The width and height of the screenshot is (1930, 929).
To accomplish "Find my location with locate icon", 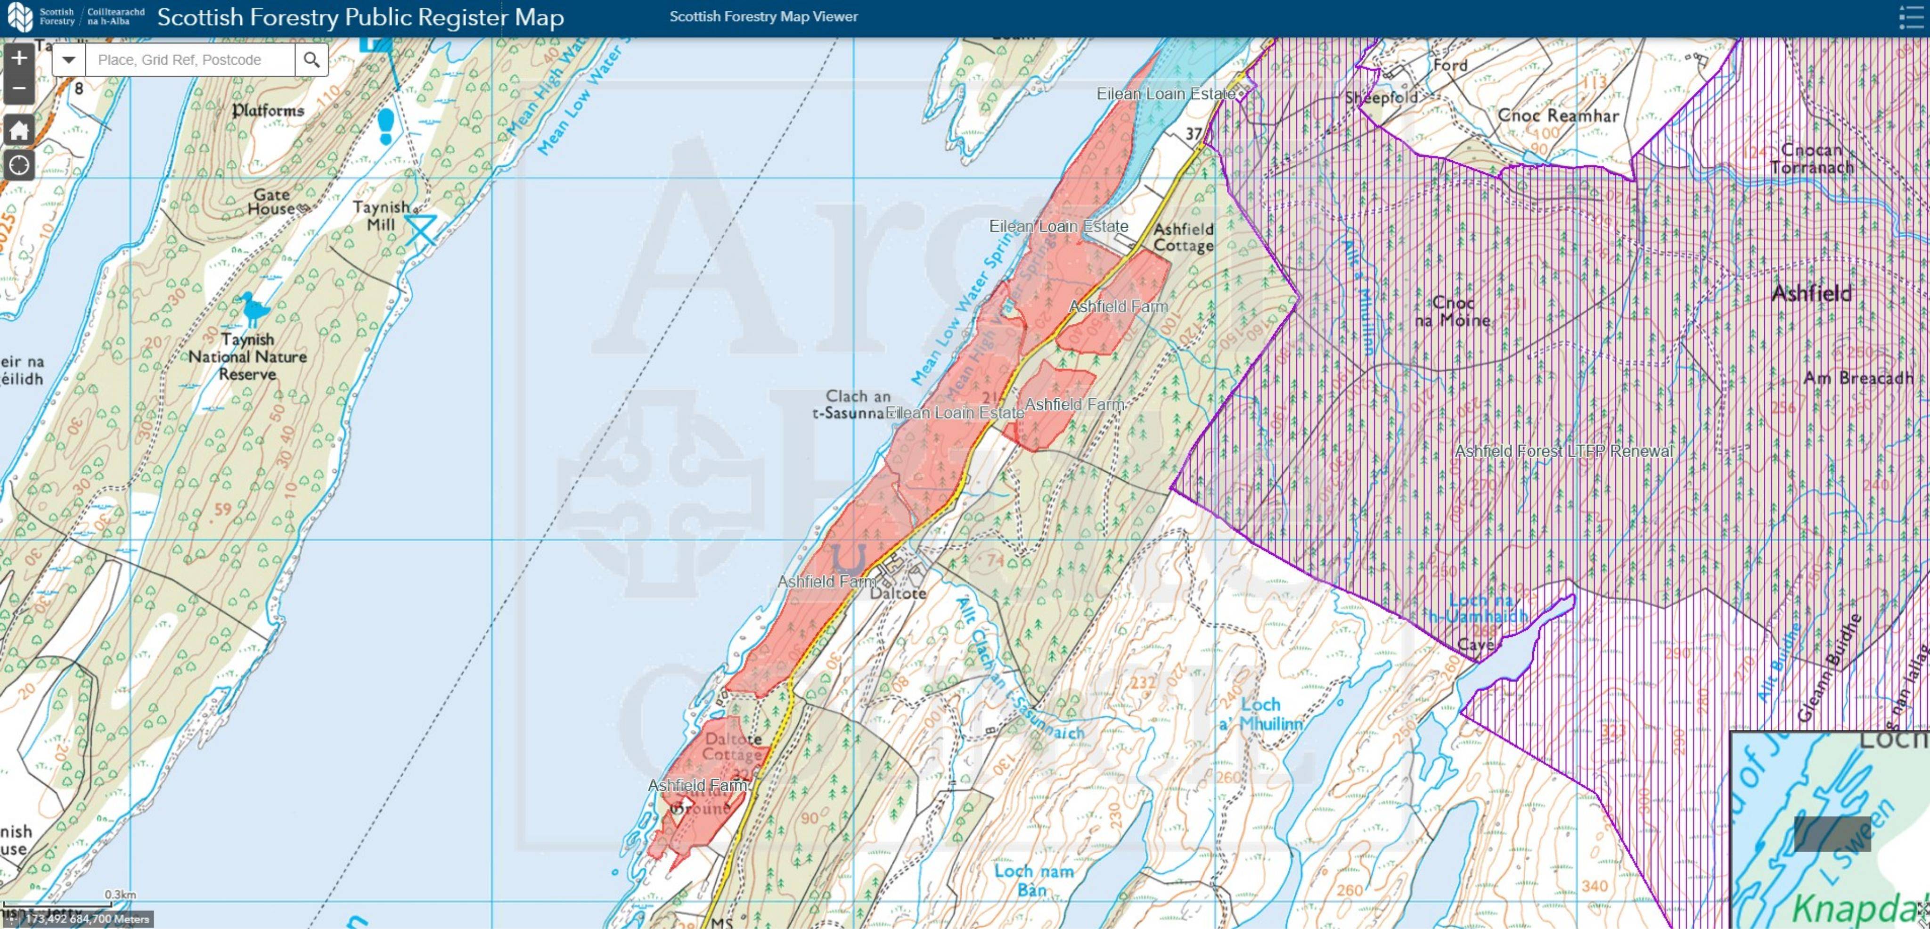I will coord(19,165).
